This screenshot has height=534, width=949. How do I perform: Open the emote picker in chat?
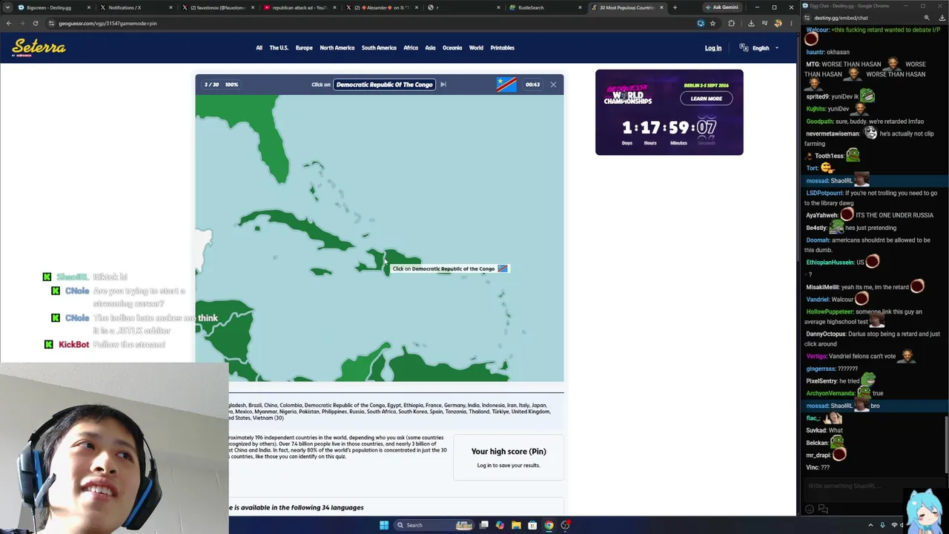point(810,509)
